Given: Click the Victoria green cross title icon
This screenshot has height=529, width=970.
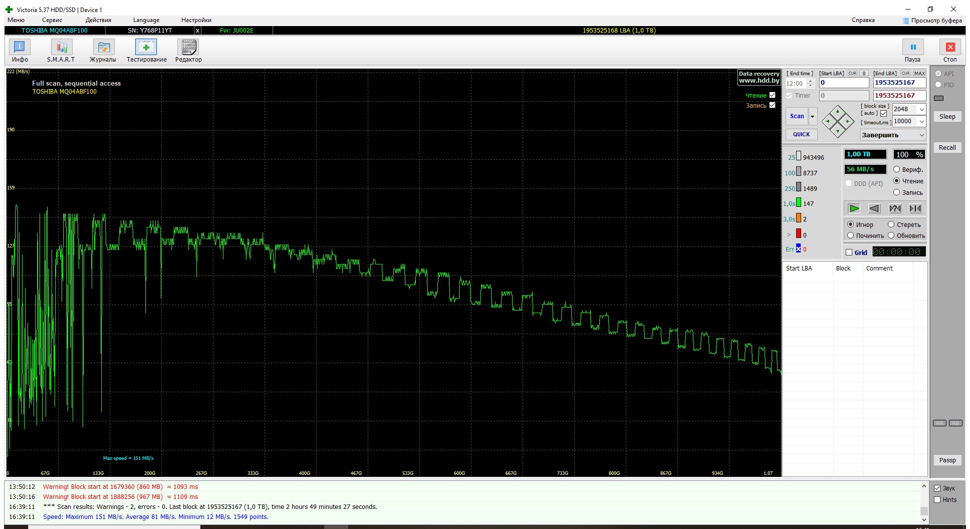Looking at the screenshot, I should point(9,10).
